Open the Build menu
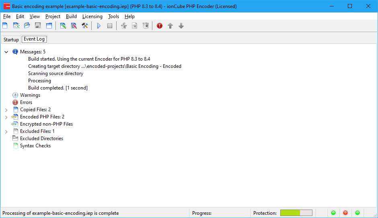Viewport: 378px width, 218px height. point(71,16)
